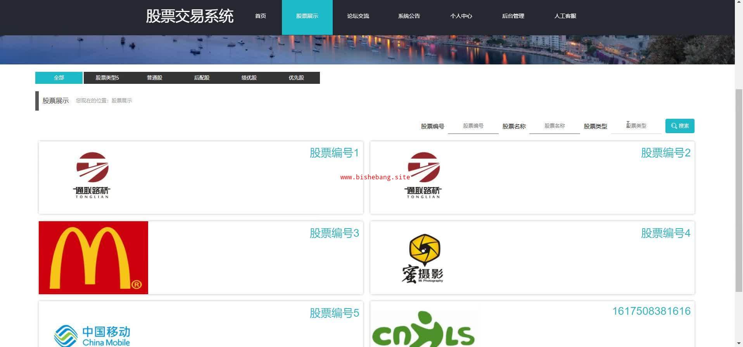743x347 pixels.
Task: Open 人工客服 in the top menu
Action: 565,16
